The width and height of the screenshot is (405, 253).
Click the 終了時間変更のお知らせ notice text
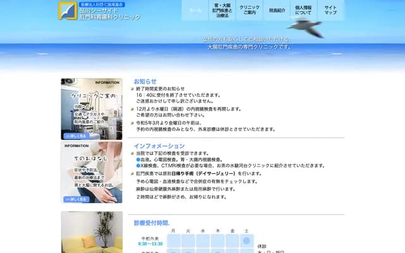(160, 89)
